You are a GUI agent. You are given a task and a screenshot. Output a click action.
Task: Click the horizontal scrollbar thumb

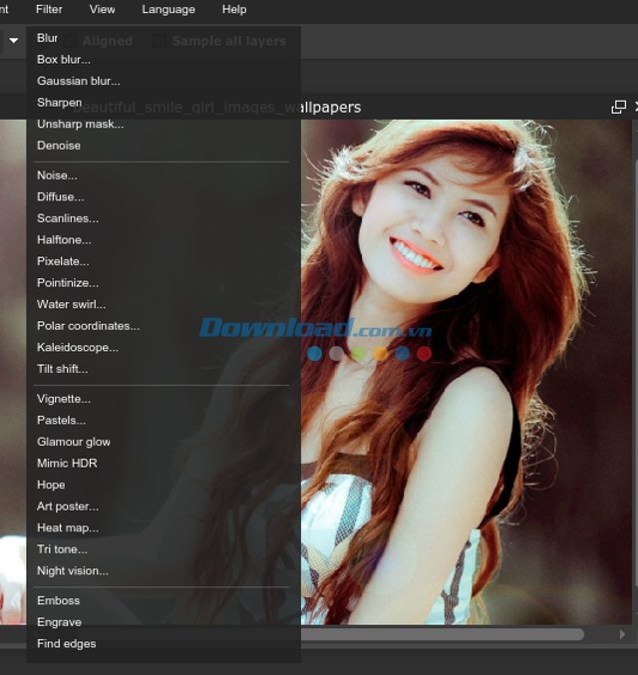[x=443, y=634]
